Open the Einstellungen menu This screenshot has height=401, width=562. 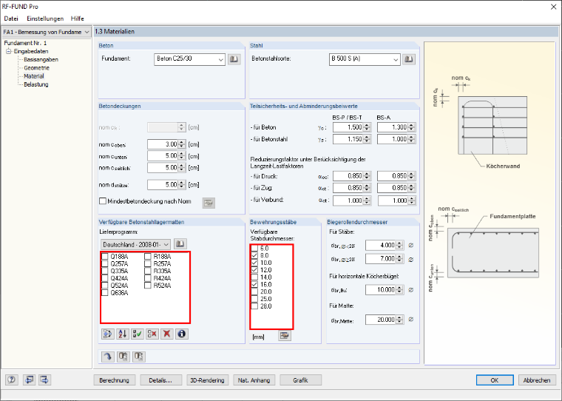45,18
